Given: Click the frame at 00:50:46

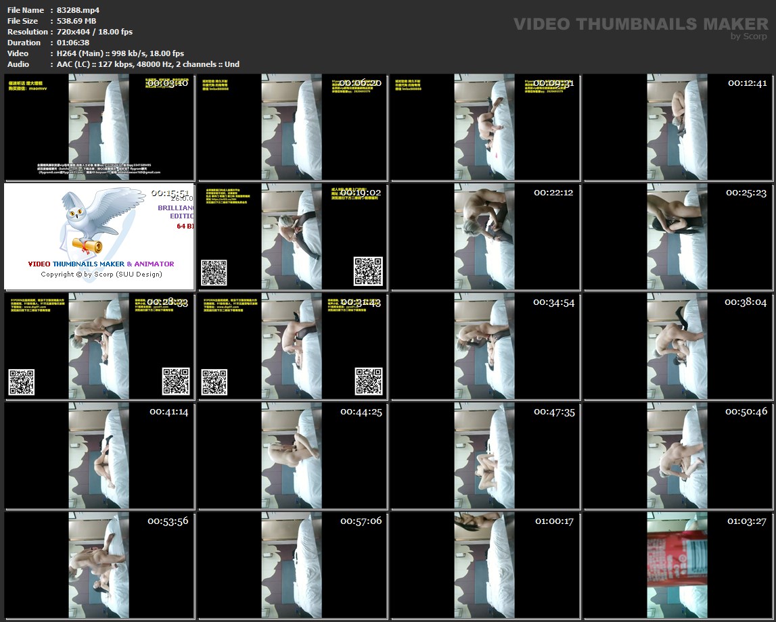Looking at the screenshot, I should (678, 456).
